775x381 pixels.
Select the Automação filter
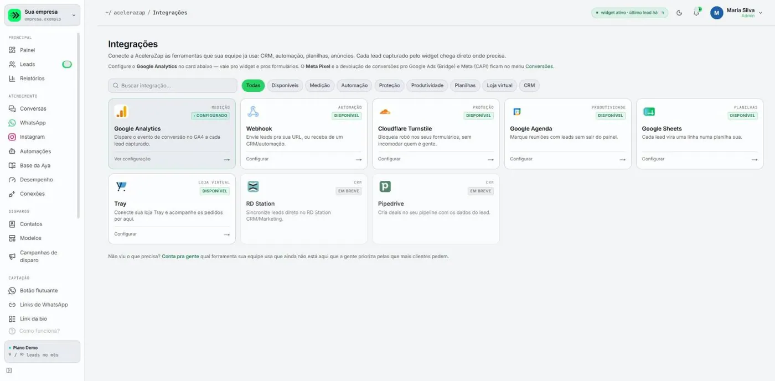(x=354, y=86)
